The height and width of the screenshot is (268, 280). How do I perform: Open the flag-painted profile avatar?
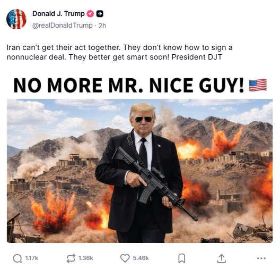coord(16,19)
